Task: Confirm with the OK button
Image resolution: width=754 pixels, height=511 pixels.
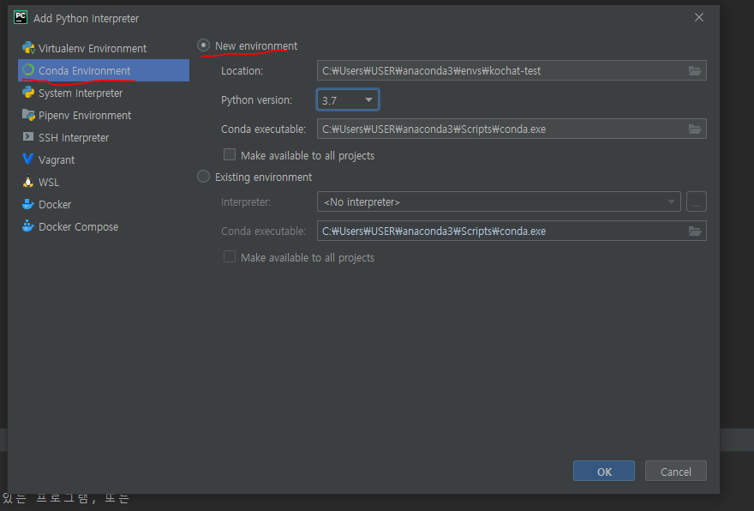Action: [603, 471]
